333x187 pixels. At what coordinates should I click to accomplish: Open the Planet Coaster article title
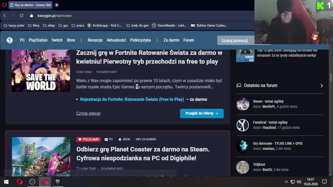143,154
